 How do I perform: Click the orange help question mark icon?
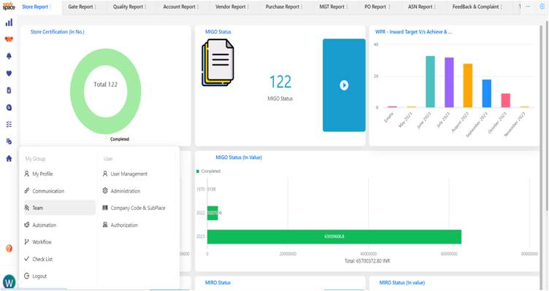tap(9, 248)
